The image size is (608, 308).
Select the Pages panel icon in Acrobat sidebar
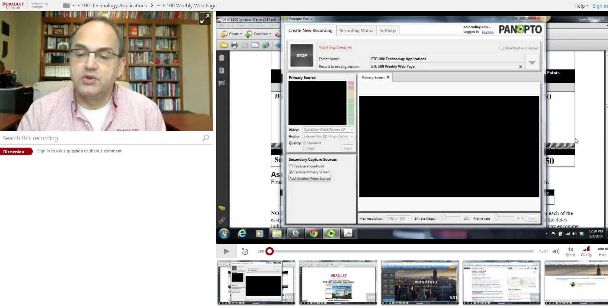click(x=222, y=58)
